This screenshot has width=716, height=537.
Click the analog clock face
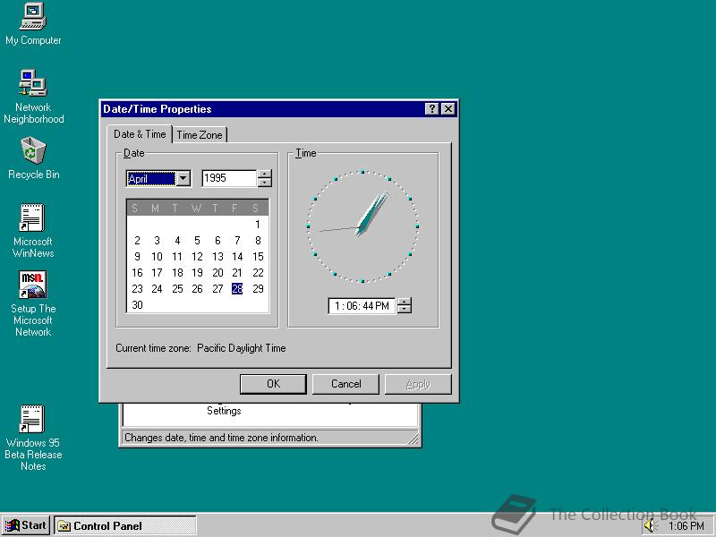coord(362,226)
